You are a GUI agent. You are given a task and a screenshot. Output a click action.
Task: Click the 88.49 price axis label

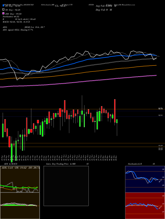coord(161,145)
